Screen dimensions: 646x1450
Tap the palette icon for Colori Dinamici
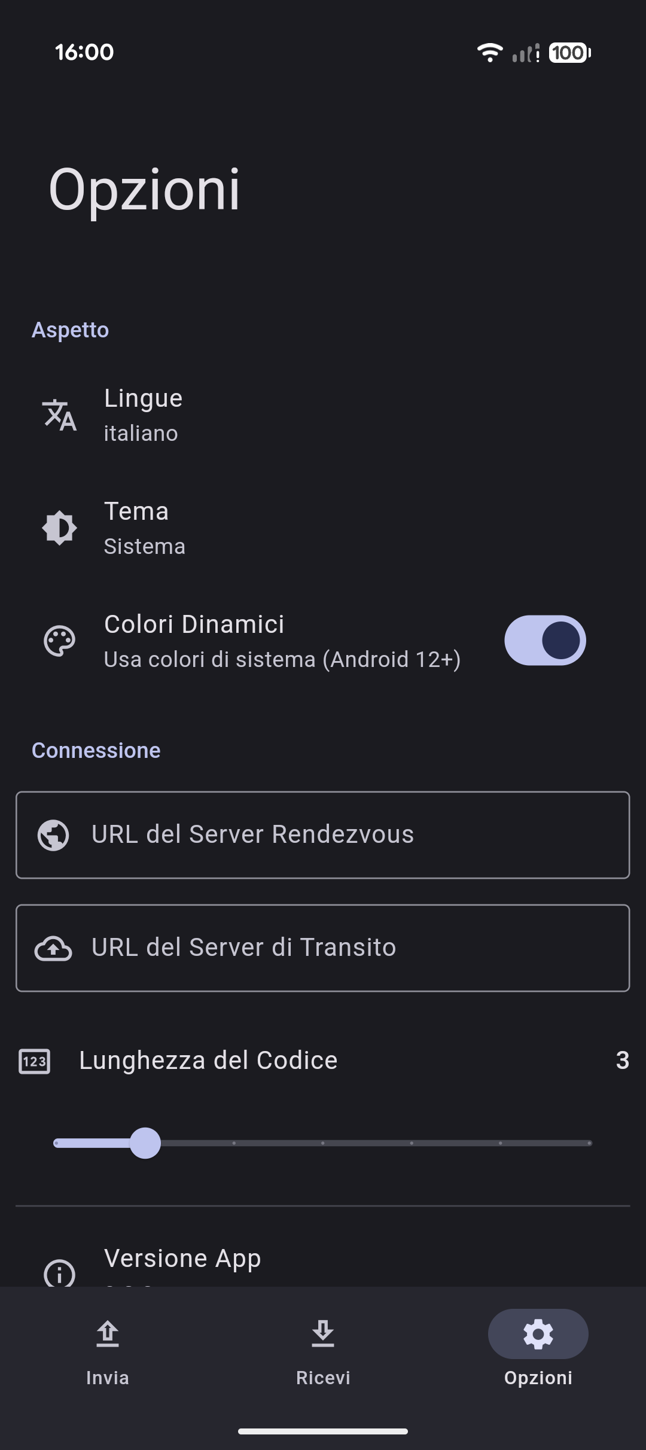pyautogui.click(x=59, y=641)
